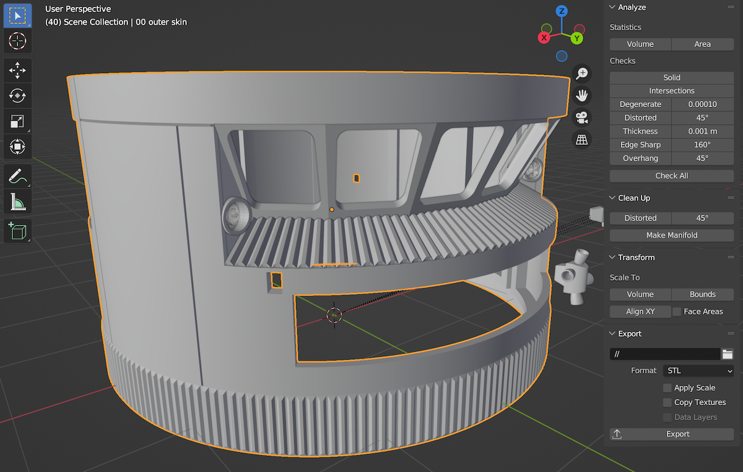Select the Scale tool

click(17, 121)
